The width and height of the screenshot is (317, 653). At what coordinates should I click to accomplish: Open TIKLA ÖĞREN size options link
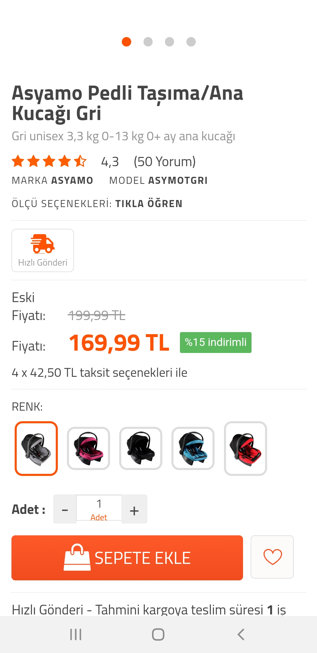click(149, 204)
